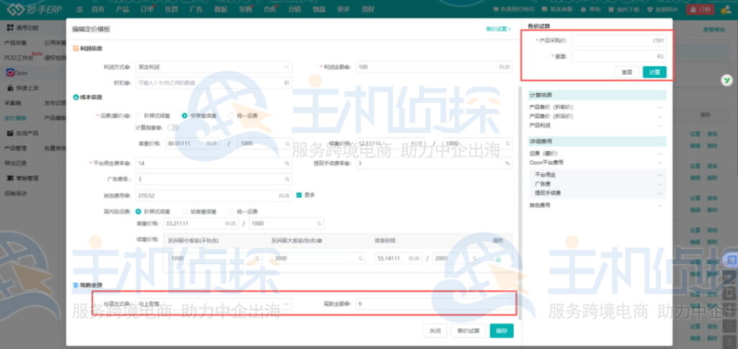The height and width of the screenshot is (349, 738).
Task: Open the 产品 top menu
Action: click(x=122, y=9)
